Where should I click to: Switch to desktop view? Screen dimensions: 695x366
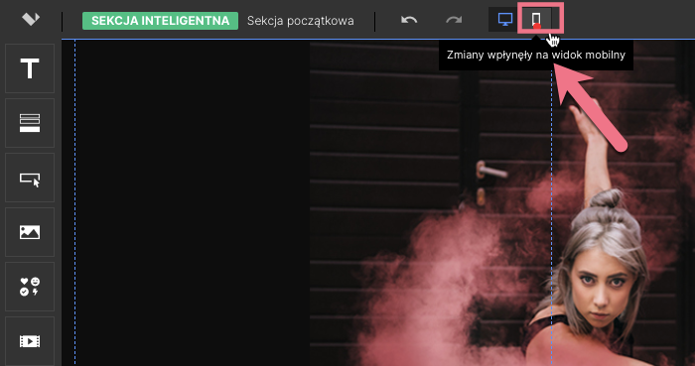pyautogui.click(x=505, y=20)
